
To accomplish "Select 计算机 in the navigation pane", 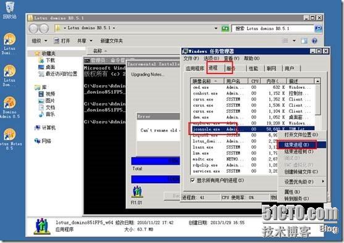I will [x=45, y=128].
